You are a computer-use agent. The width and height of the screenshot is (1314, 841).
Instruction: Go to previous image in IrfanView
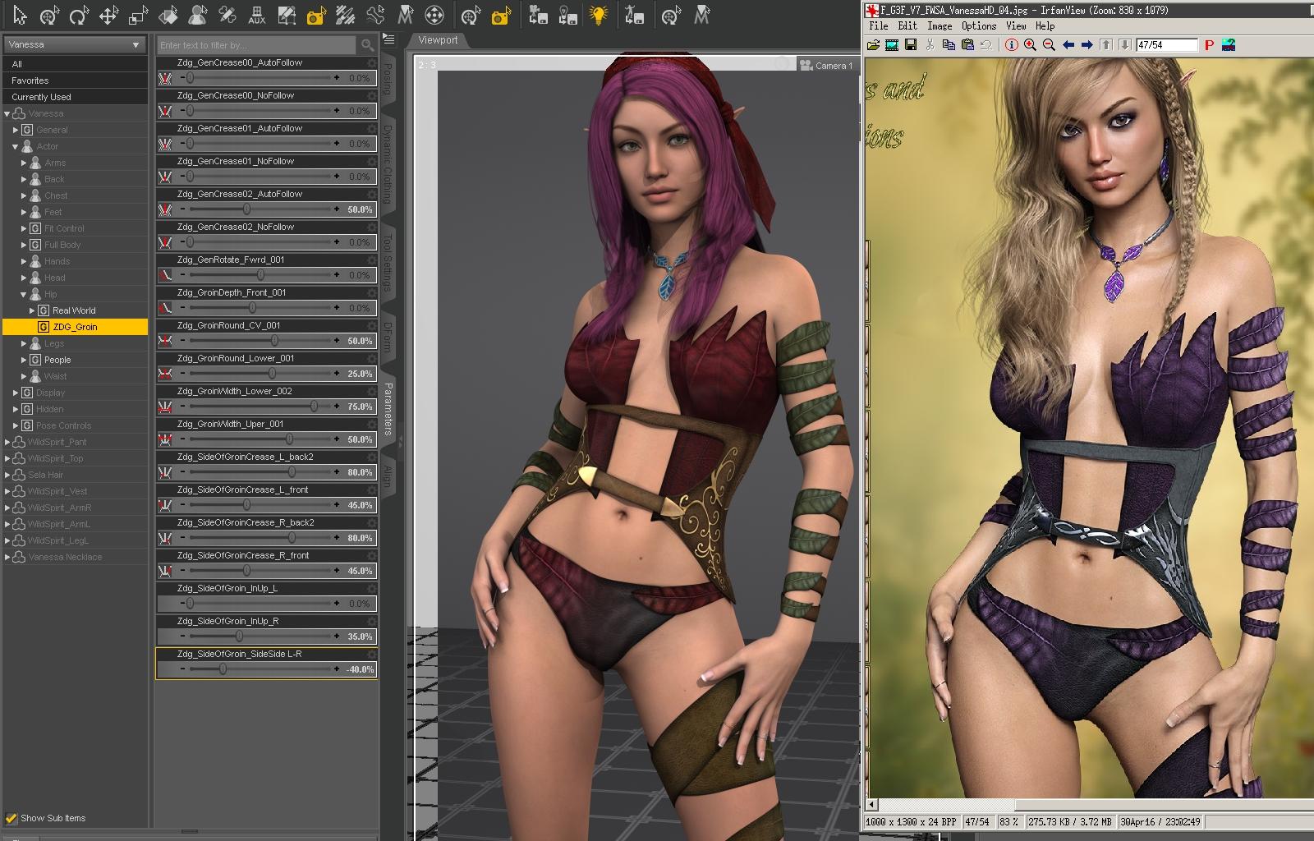pyautogui.click(x=1068, y=45)
